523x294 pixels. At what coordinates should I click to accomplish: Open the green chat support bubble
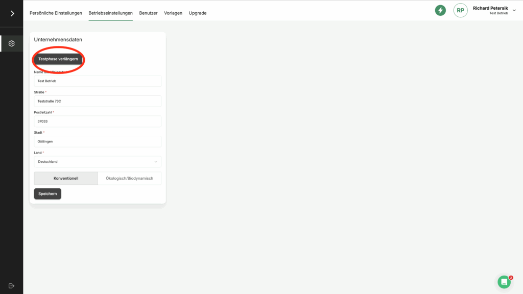click(x=504, y=282)
